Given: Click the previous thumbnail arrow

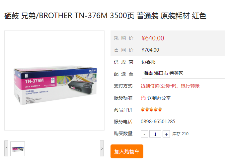Looking at the screenshot, I should pyautogui.click(x=6, y=148).
